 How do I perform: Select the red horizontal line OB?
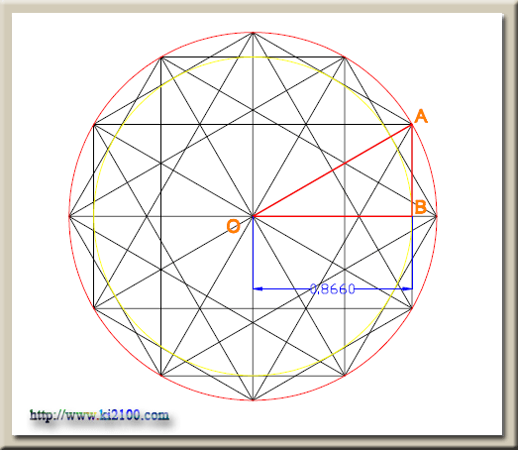pos(333,216)
